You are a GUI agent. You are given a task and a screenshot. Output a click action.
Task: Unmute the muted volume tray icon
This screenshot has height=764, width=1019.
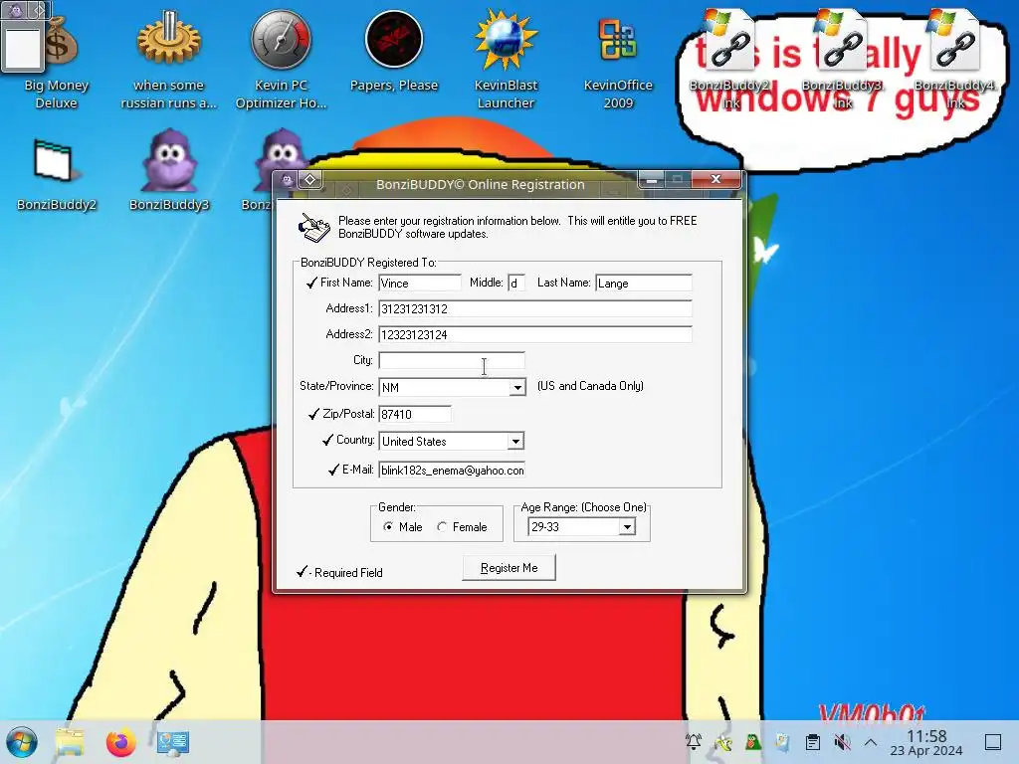(842, 742)
